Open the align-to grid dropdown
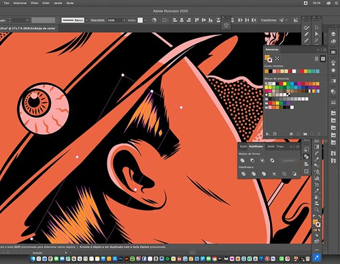Viewport: 340px width, 264px height. pyautogui.click(x=165, y=20)
